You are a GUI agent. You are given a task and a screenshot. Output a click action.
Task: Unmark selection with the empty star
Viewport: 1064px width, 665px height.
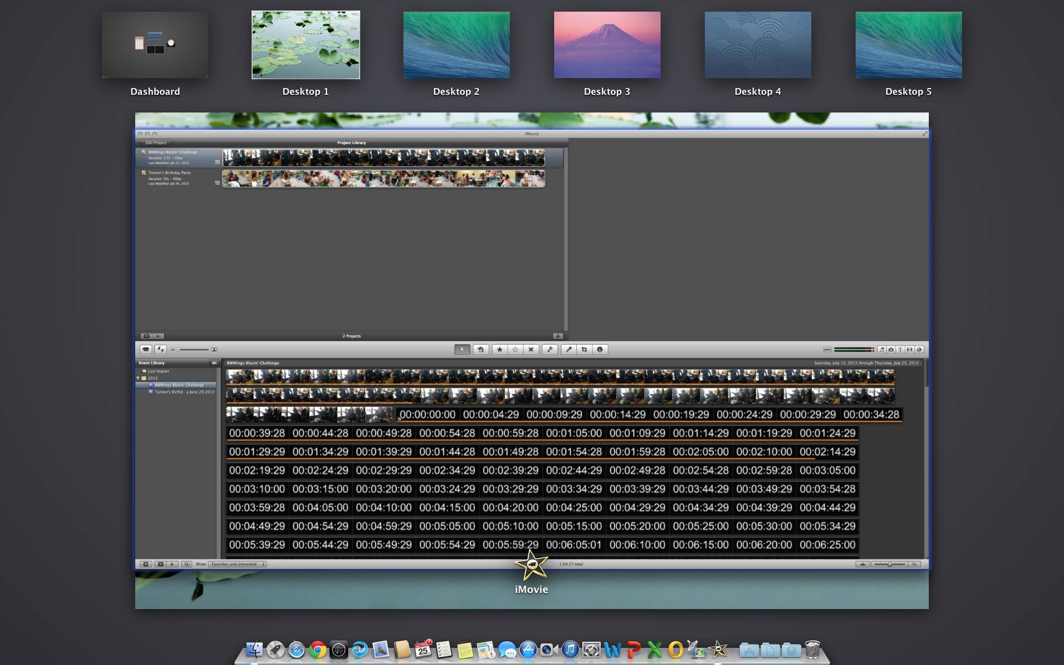515,350
